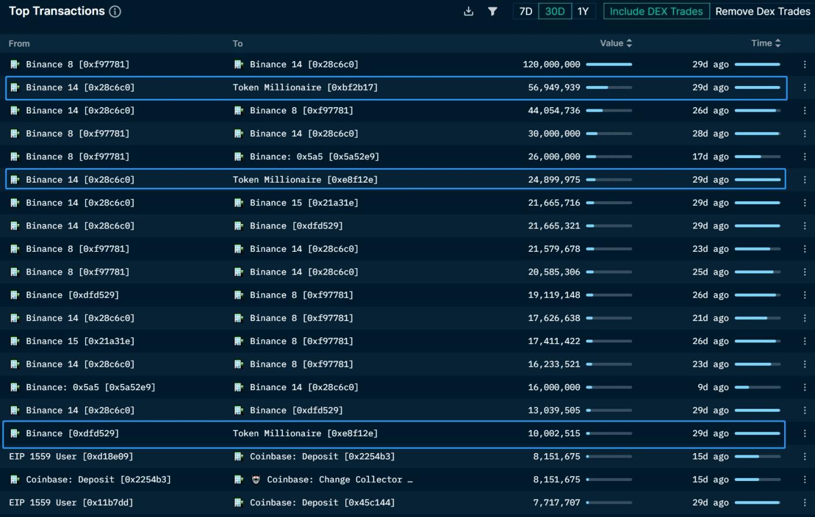Open Token Millionaire [0xbf2b17] address

pyautogui.click(x=305, y=87)
